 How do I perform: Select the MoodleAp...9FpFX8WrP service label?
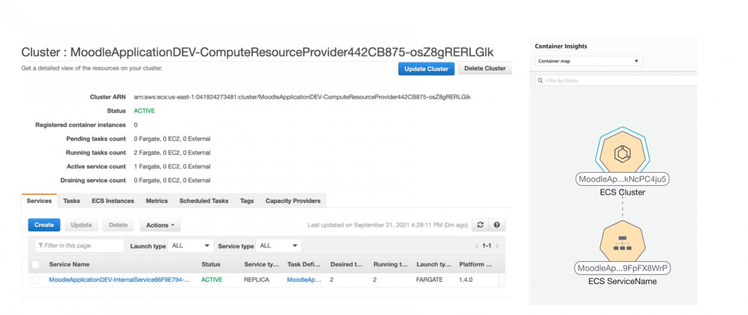pyautogui.click(x=623, y=268)
